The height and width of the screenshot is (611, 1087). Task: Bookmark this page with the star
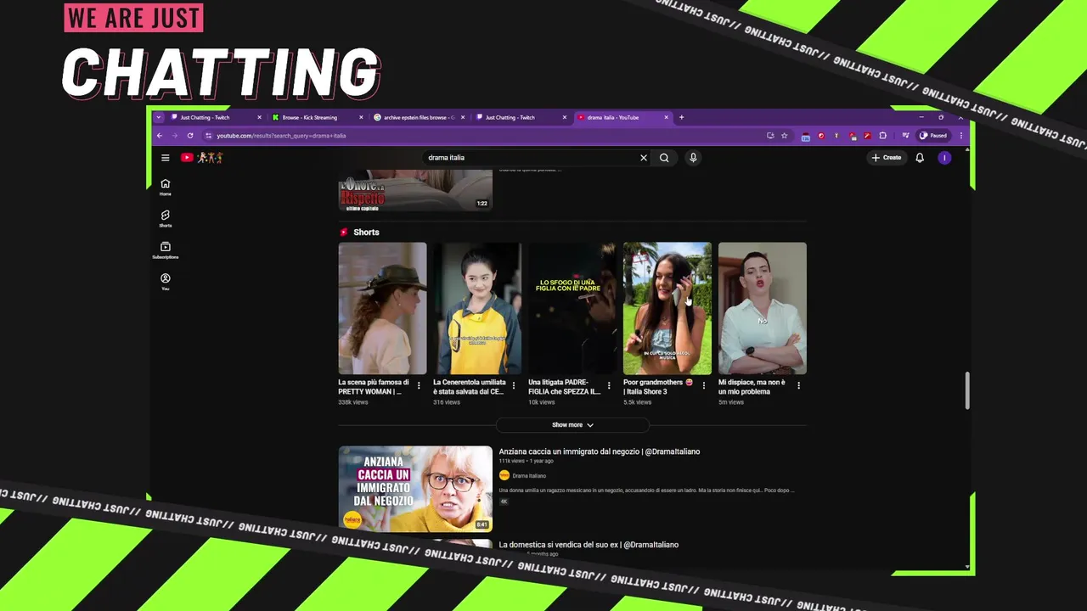point(784,136)
